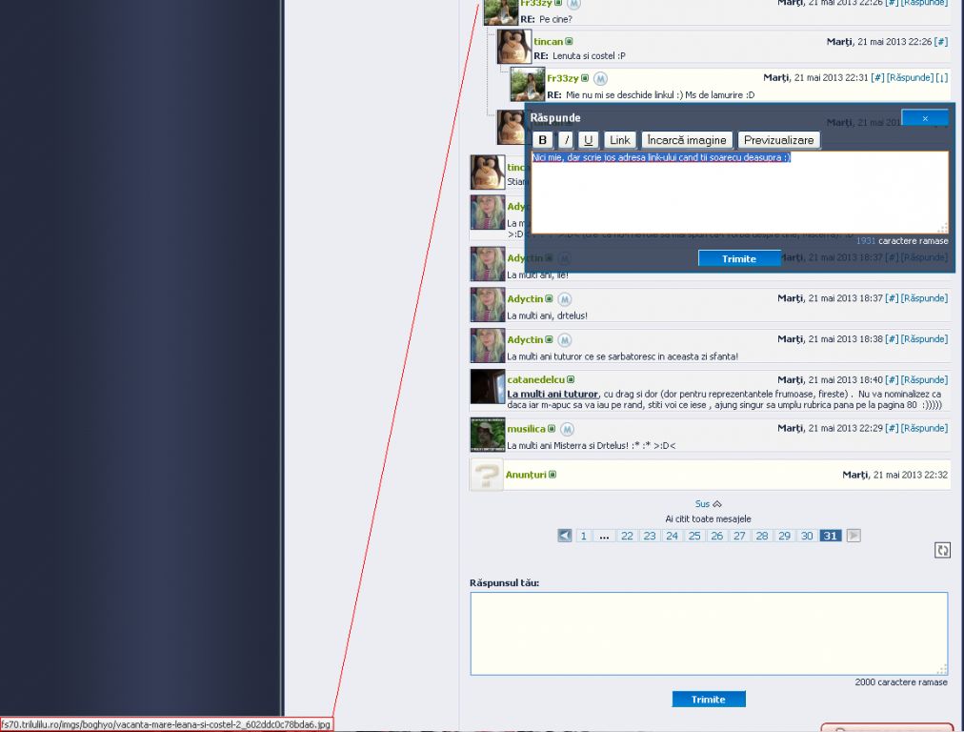
Task: Click the green status icon beside catanedelcu
Action: 571,379
